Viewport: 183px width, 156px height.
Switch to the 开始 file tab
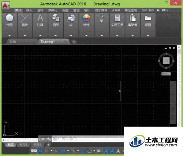click(22, 41)
